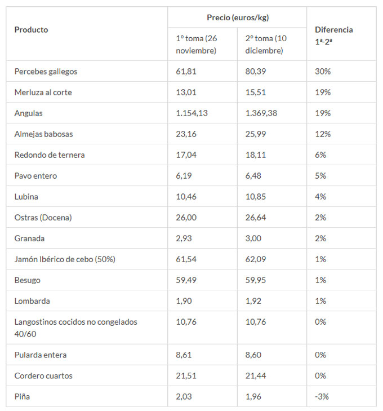
Task: Click the 12% difference cell
Action: pos(323,134)
